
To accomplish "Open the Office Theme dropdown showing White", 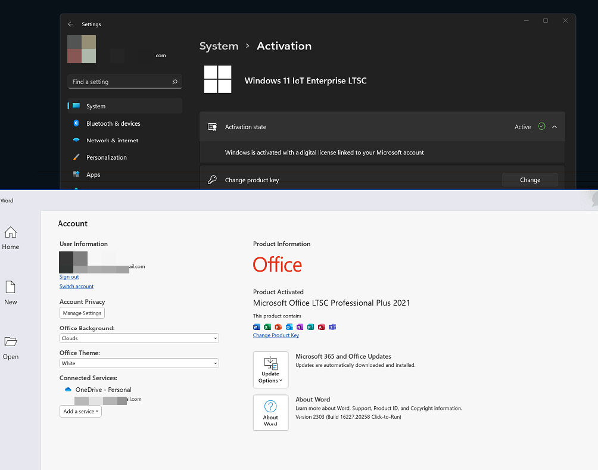I will (139, 363).
